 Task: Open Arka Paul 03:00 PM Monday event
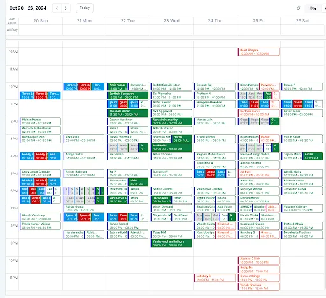84,139
